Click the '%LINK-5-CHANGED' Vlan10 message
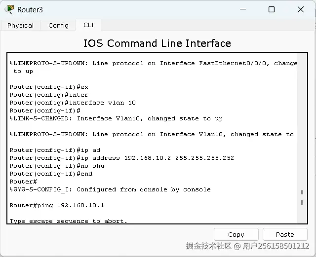This screenshot has height=257, width=316. click(116, 118)
